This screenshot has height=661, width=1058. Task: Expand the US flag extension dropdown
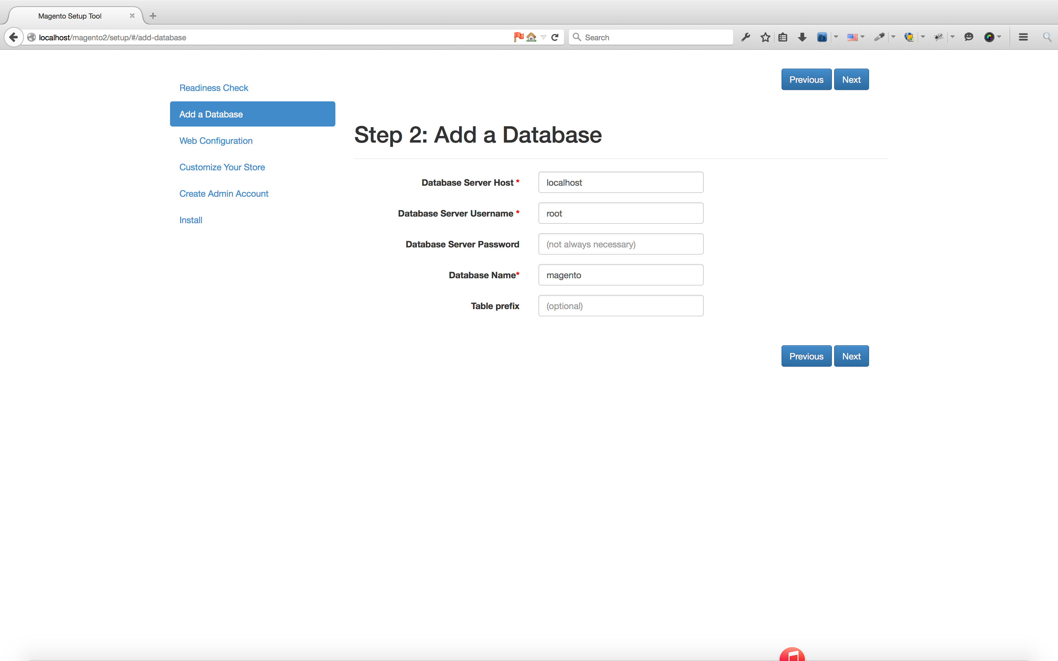(862, 37)
